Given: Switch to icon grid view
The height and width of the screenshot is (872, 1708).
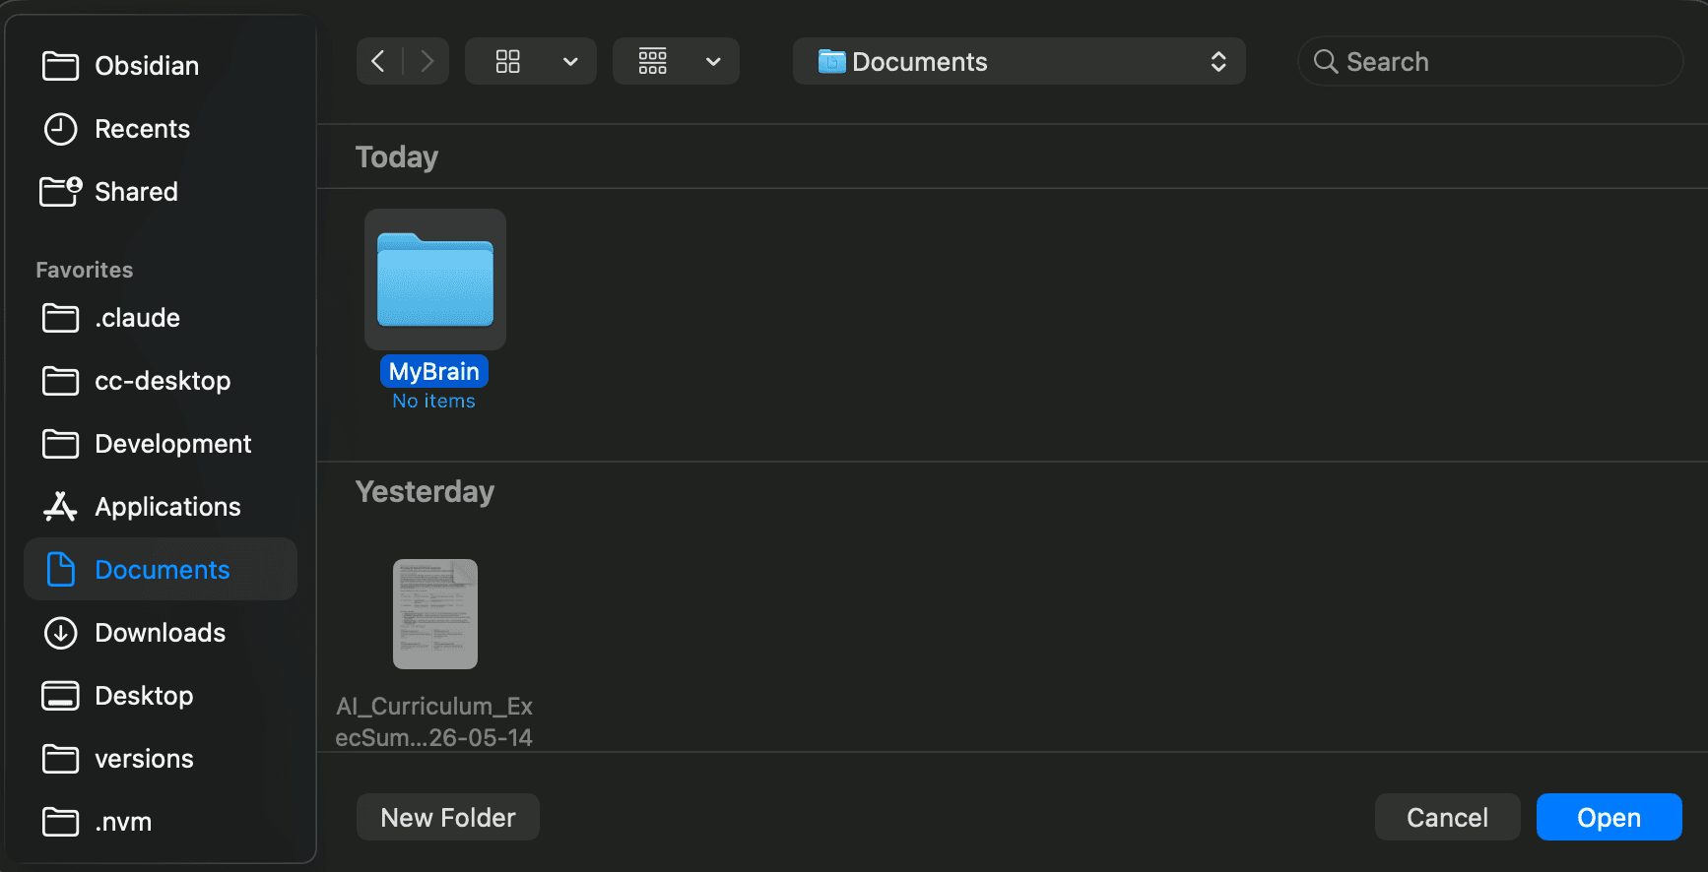Looking at the screenshot, I should pyautogui.click(x=508, y=61).
